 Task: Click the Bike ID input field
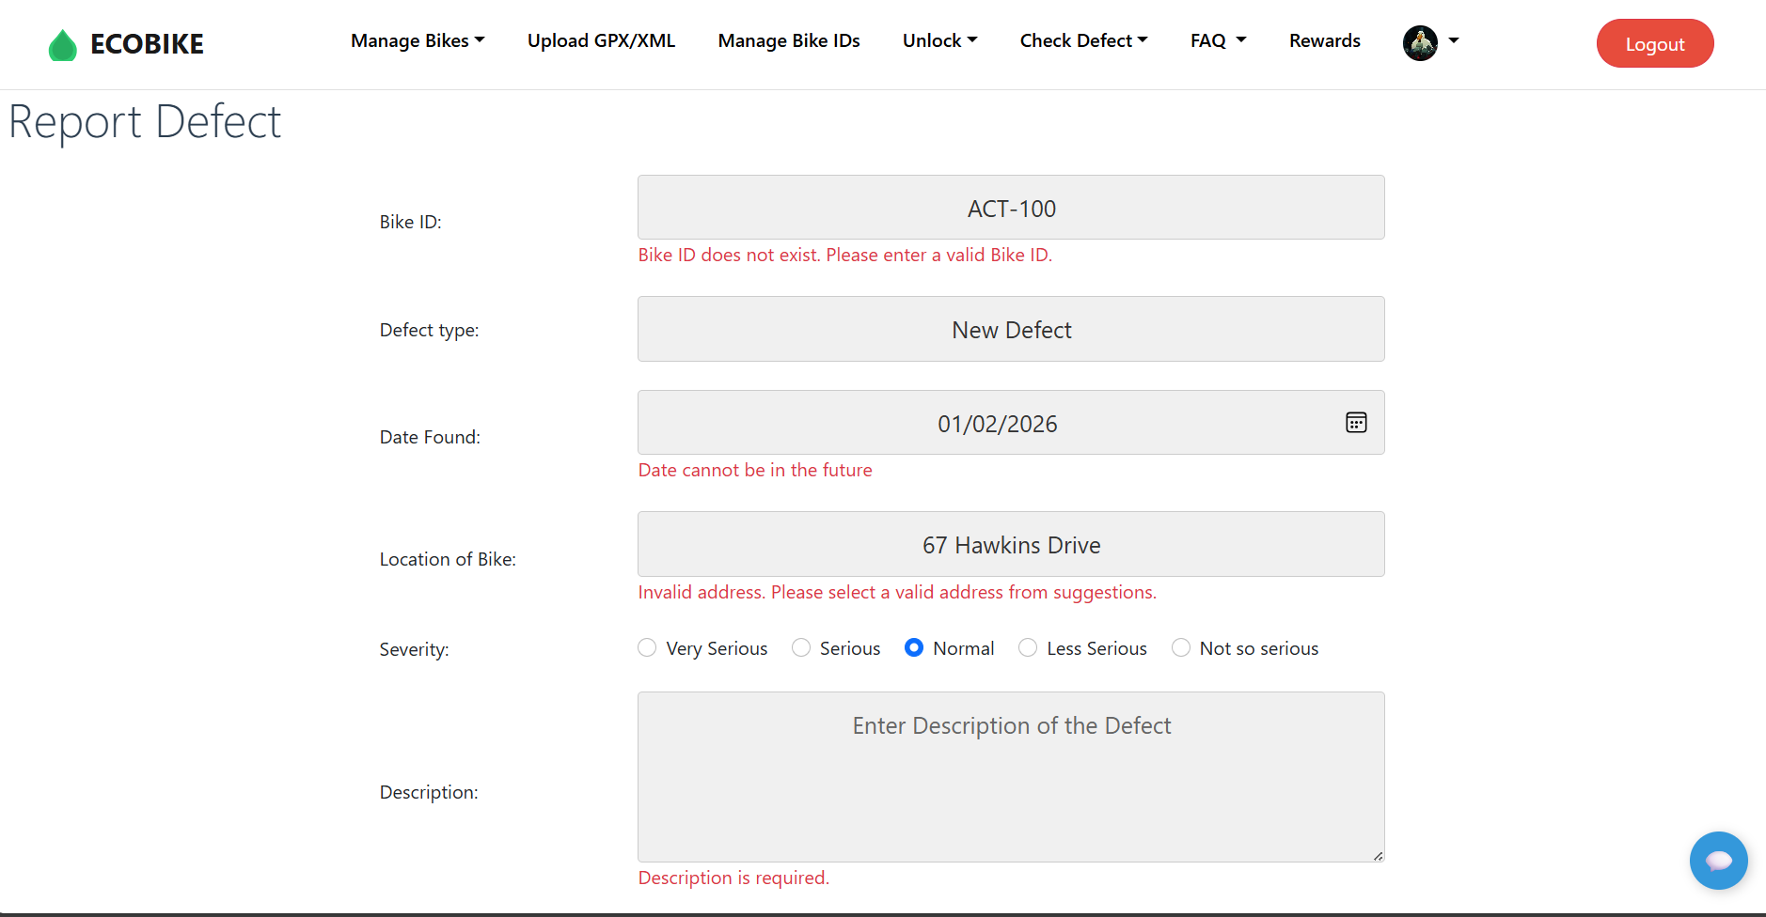pyautogui.click(x=1010, y=207)
